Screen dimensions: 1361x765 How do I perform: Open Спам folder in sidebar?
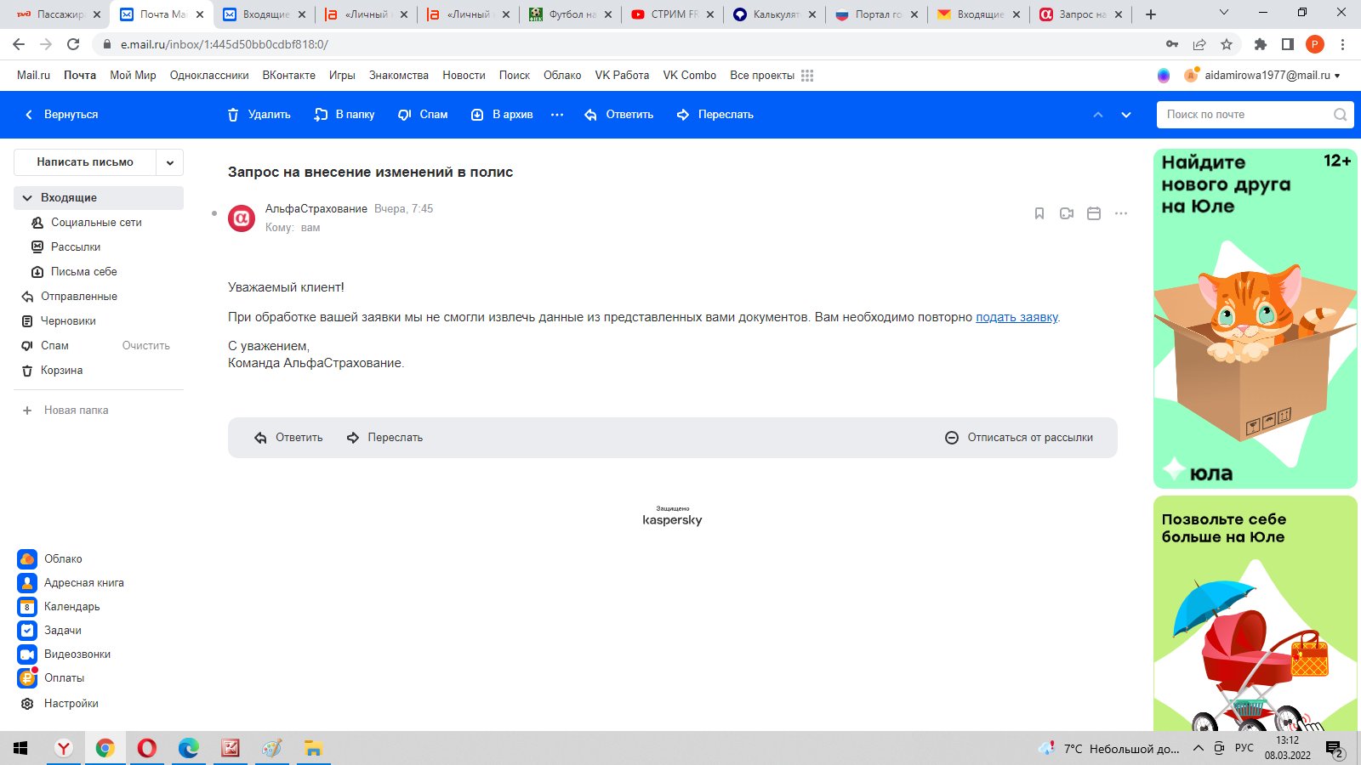click(54, 346)
